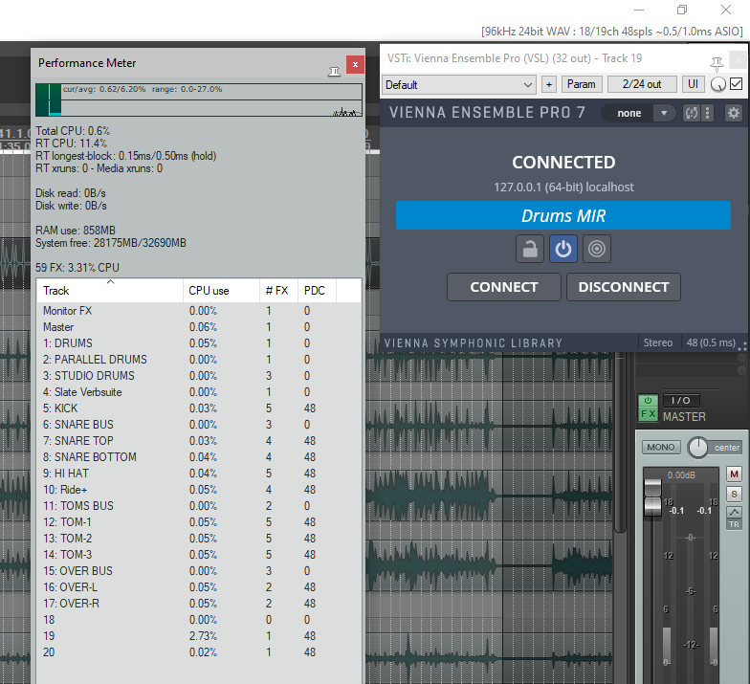Click the DISCONNECT button
This screenshot has width=750, height=684.
(x=624, y=287)
